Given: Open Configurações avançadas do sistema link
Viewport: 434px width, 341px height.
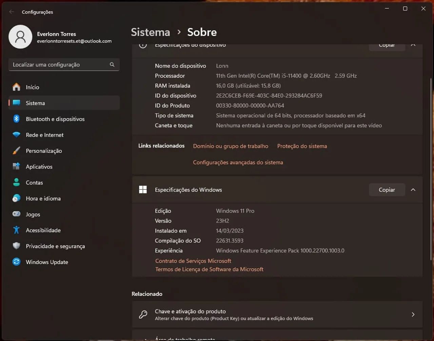Looking at the screenshot, I should 238,163.
